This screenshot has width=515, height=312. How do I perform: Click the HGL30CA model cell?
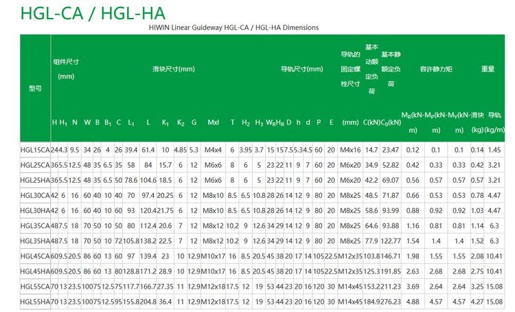tap(35, 195)
